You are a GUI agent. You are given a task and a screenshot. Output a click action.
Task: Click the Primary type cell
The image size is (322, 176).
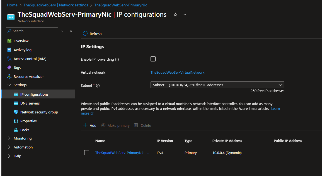(x=191, y=153)
